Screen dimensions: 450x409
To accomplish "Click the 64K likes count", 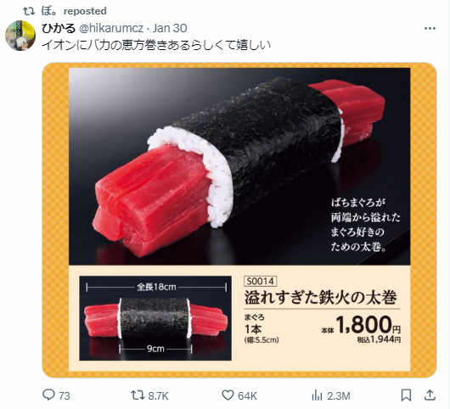I will [247, 396].
